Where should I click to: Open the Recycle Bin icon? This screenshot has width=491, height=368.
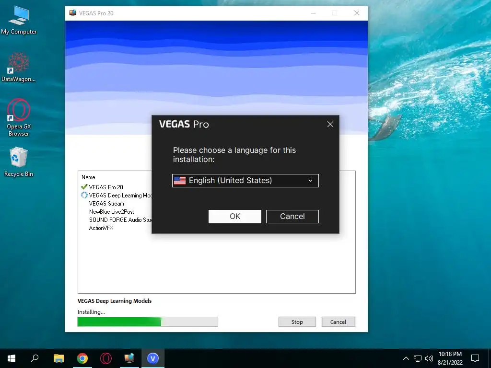(x=19, y=162)
